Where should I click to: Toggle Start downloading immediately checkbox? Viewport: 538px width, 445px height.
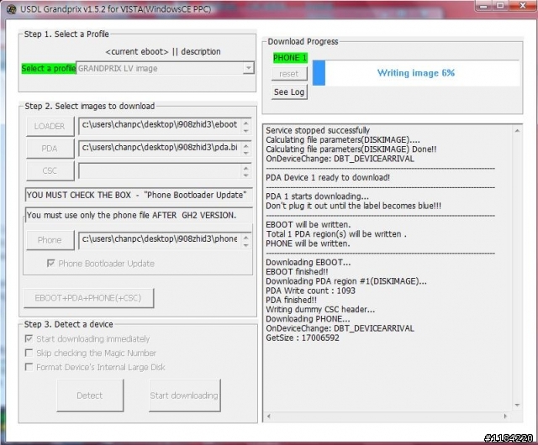29,338
